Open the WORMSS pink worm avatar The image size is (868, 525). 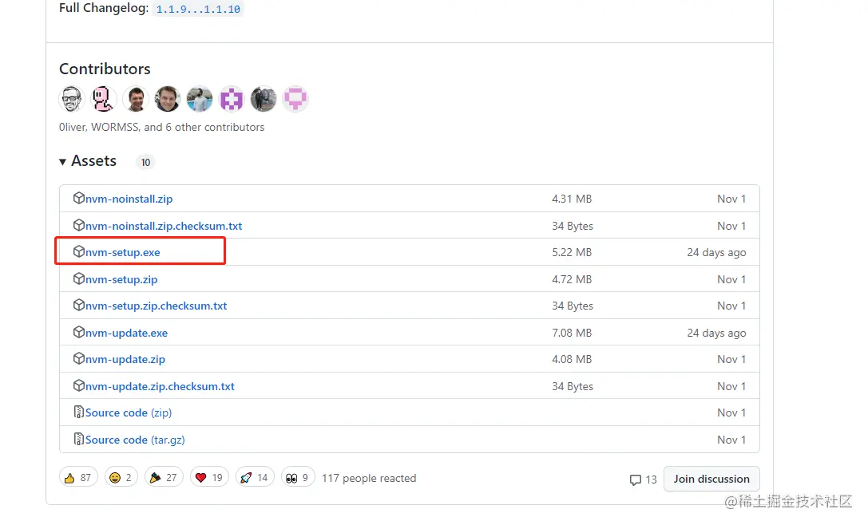104,99
